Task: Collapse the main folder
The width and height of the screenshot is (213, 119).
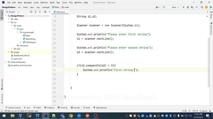Action: tap(12, 26)
